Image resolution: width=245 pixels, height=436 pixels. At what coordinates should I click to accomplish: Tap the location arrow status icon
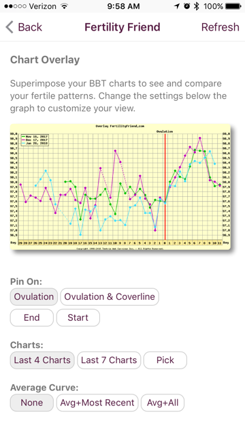click(x=177, y=6)
